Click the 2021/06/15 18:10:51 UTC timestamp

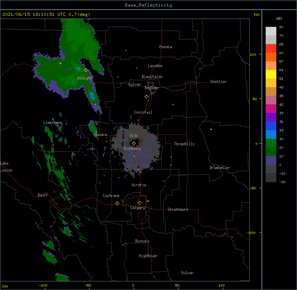tap(34, 14)
